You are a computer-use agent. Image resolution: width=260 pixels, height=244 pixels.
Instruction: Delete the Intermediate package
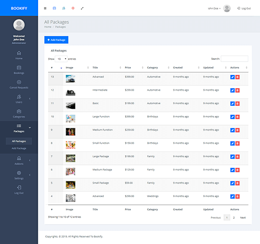tap(237, 90)
